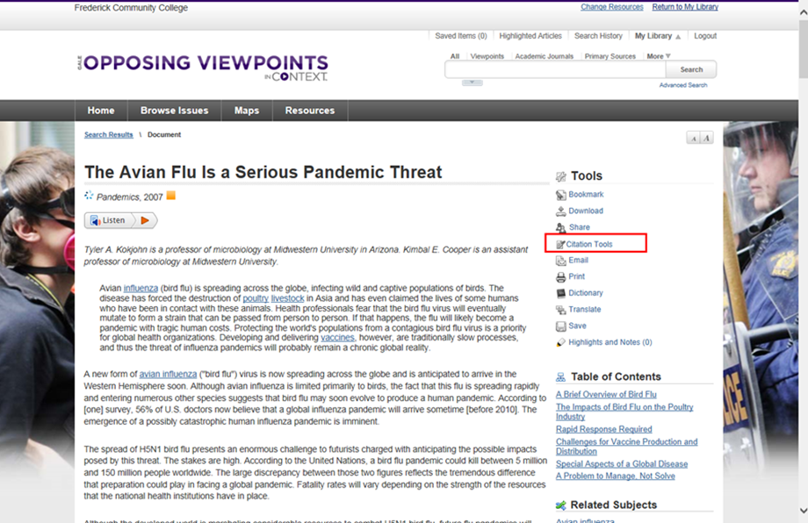Click the Share tool icon
Viewport: 808px width, 523px height.
pyautogui.click(x=560, y=227)
